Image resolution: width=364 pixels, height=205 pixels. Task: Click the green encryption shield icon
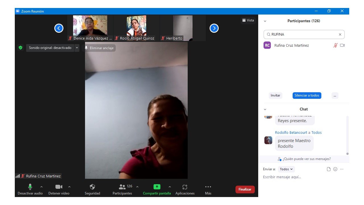click(20, 48)
